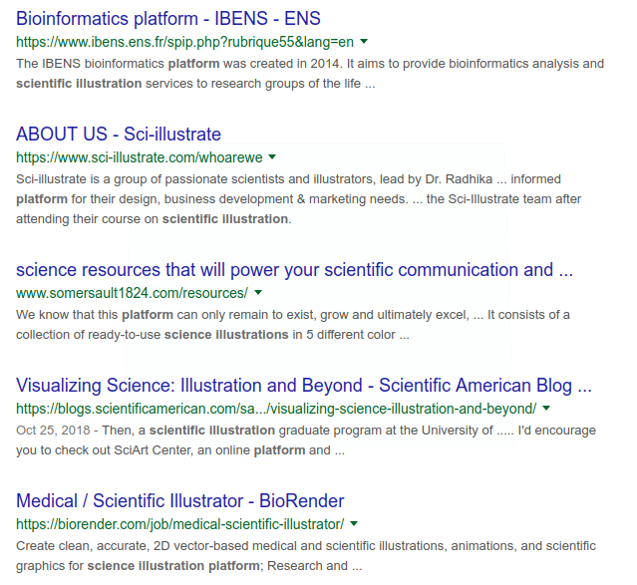Click the snippet starting 'The IBENS bioinformatics platform'
This screenshot has width=637, height=585.
[310, 74]
